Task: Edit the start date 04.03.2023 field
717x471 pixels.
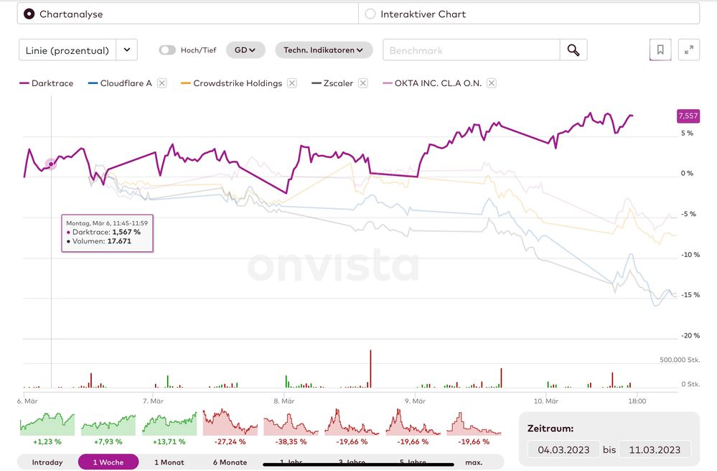Action: click(563, 449)
